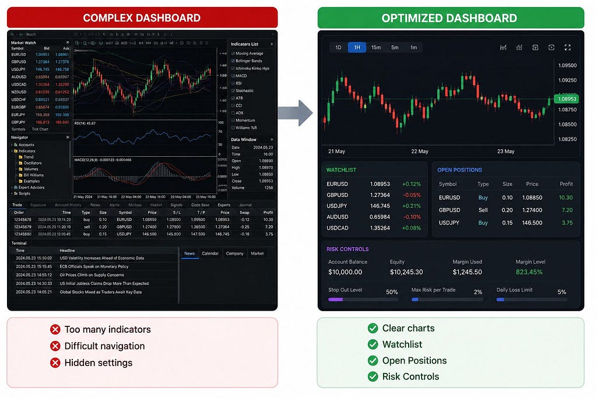Choose the 1D timeframe button

coord(338,48)
